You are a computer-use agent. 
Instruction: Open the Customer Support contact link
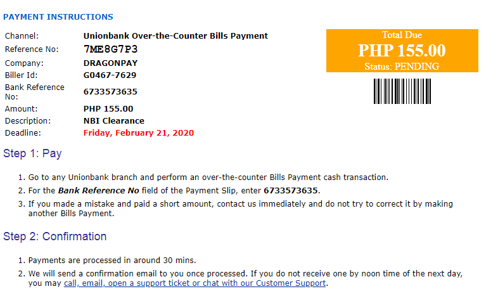click(x=195, y=283)
